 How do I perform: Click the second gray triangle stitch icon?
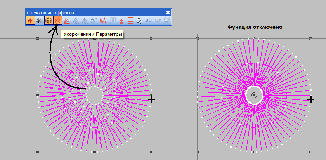[85, 20]
